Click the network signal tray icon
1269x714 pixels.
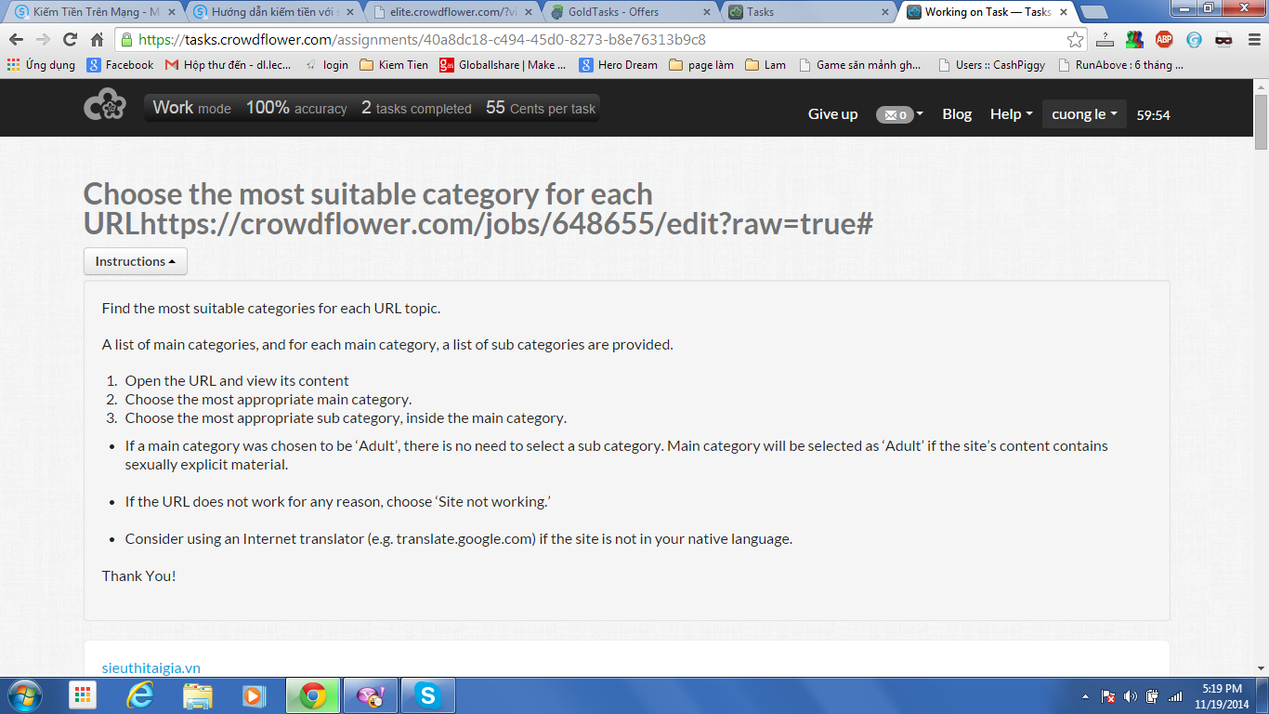[x=1175, y=696]
